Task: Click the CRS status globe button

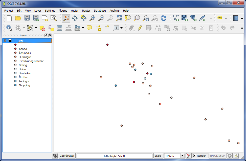Action: (230, 156)
